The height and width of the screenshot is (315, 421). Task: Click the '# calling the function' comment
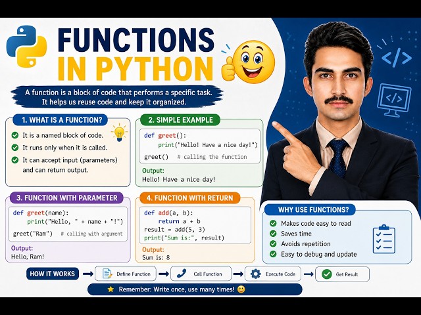click(x=212, y=157)
